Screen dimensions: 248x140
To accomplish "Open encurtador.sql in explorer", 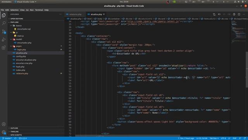I will (24, 29).
